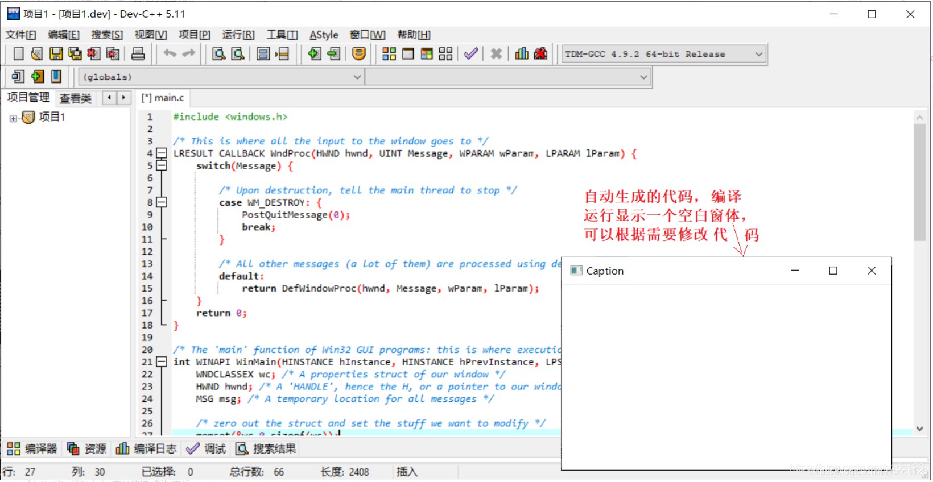Click the left tab-scroll arrow in project panel
The width and height of the screenshot is (933, 482).
pyautogui.click(x=109, y=98)
